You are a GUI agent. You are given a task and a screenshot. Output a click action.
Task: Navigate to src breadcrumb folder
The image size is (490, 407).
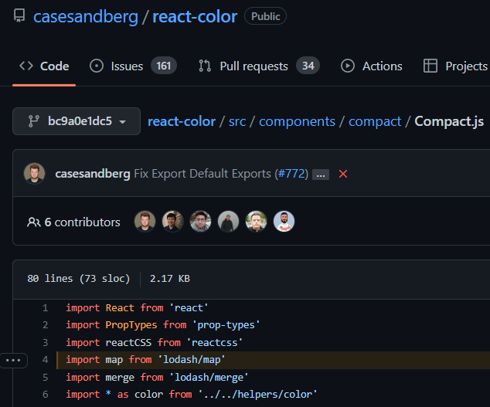point(237,121)
